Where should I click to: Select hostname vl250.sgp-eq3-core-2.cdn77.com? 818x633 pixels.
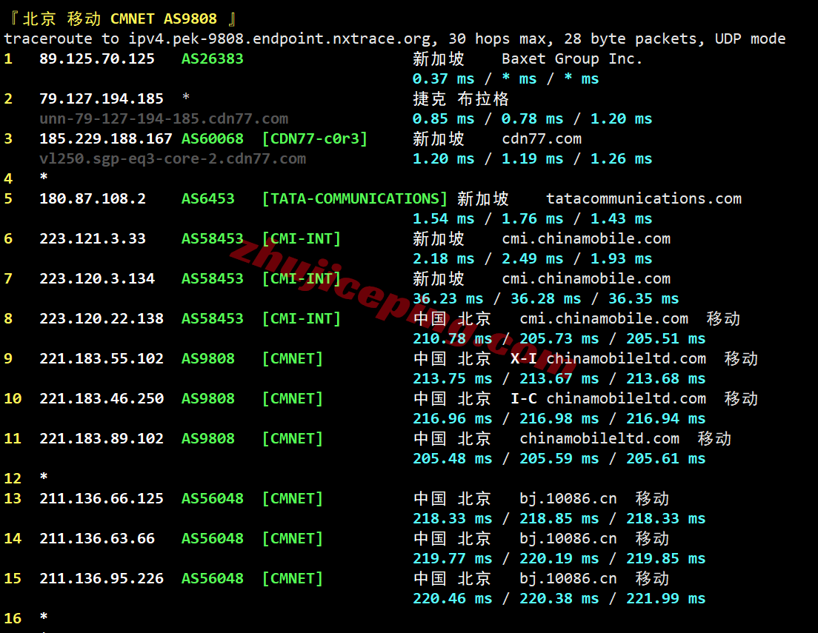tap(173, 158)
